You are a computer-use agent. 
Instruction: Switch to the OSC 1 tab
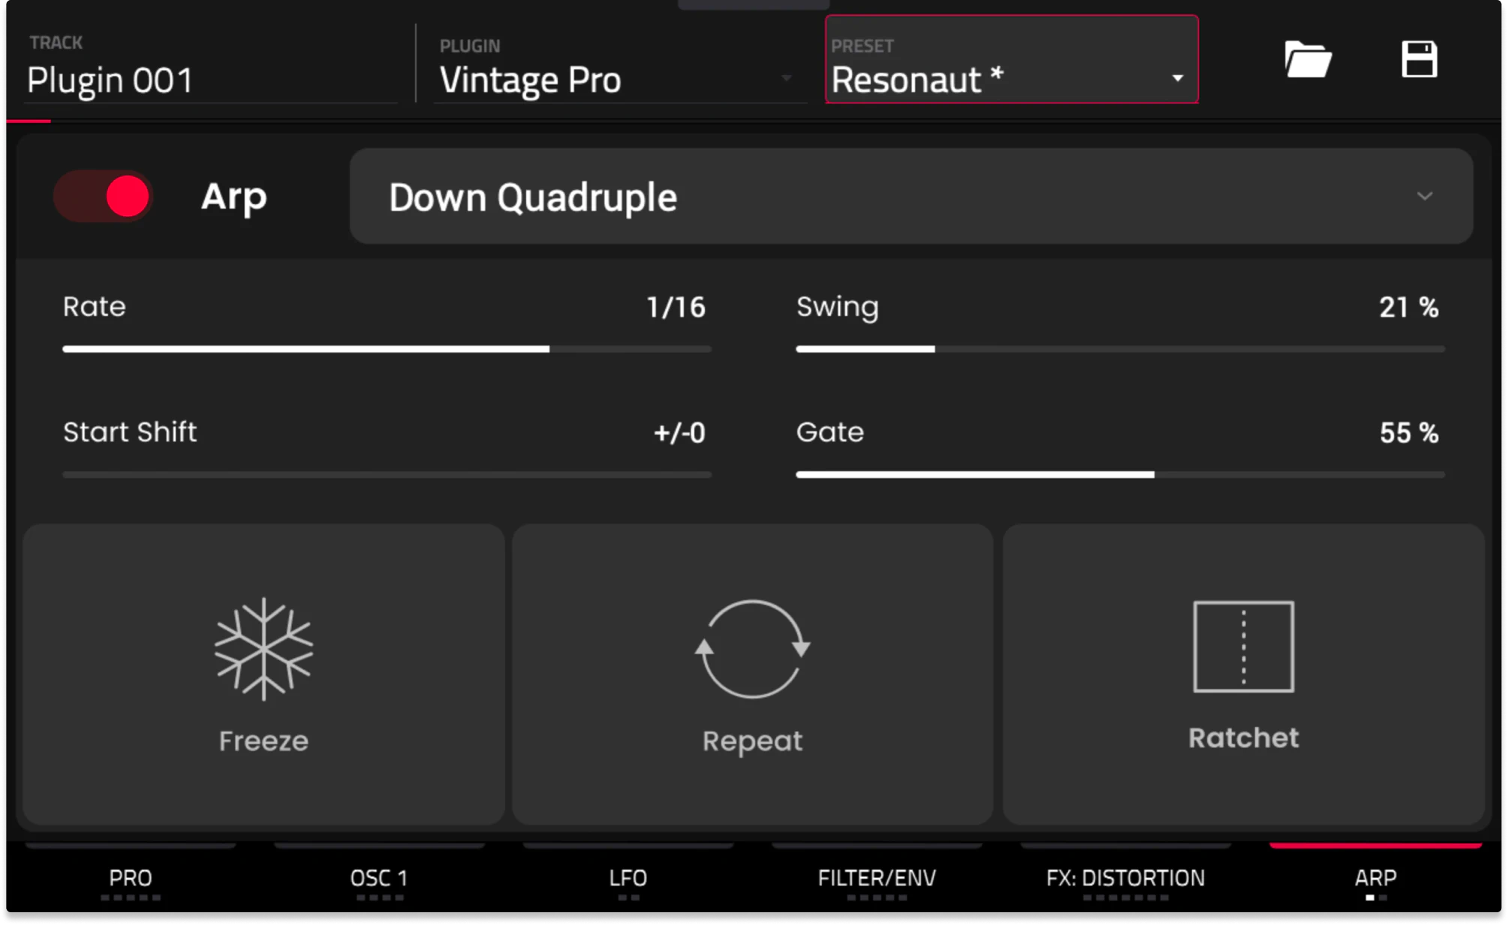(x=379, y=878)
